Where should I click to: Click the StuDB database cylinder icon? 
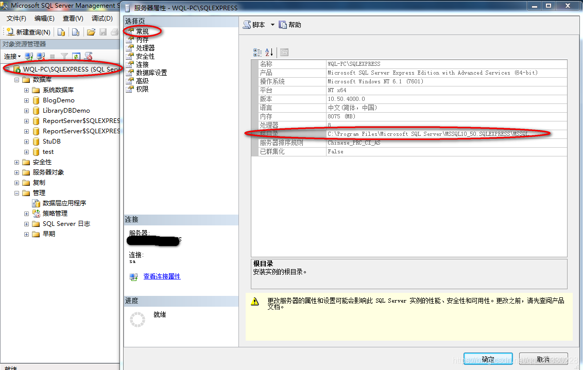tap(36, 142)
